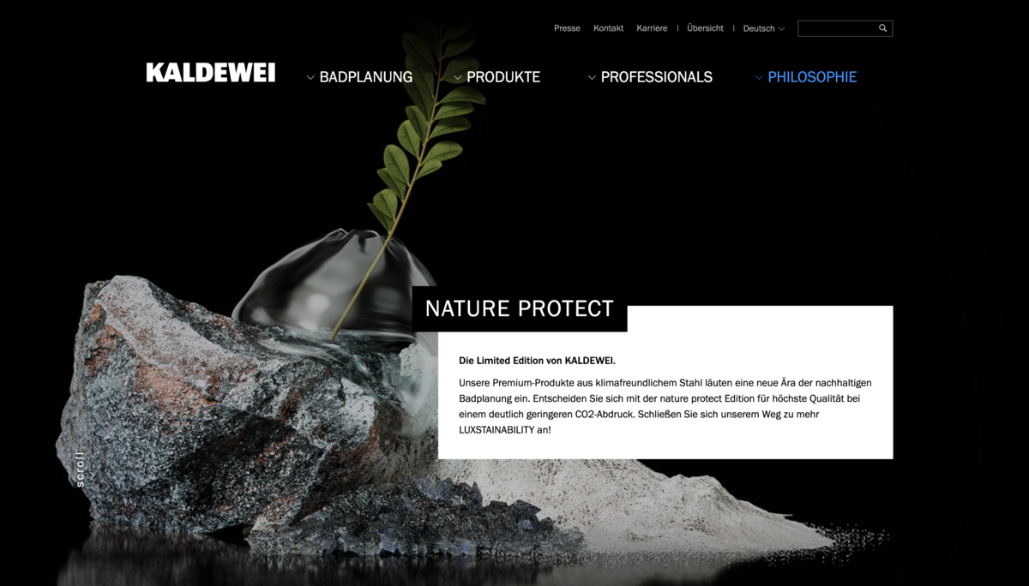
Task: Expand the PROFESSIONALS menu chevron
Action: coord(592,78)
